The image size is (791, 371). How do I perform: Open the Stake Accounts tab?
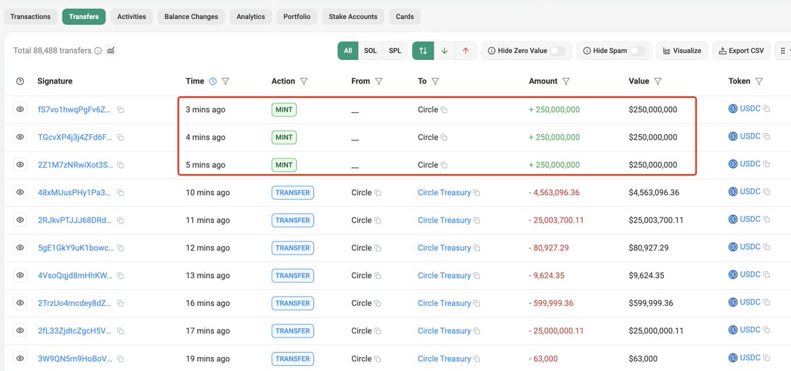(353, 16)
